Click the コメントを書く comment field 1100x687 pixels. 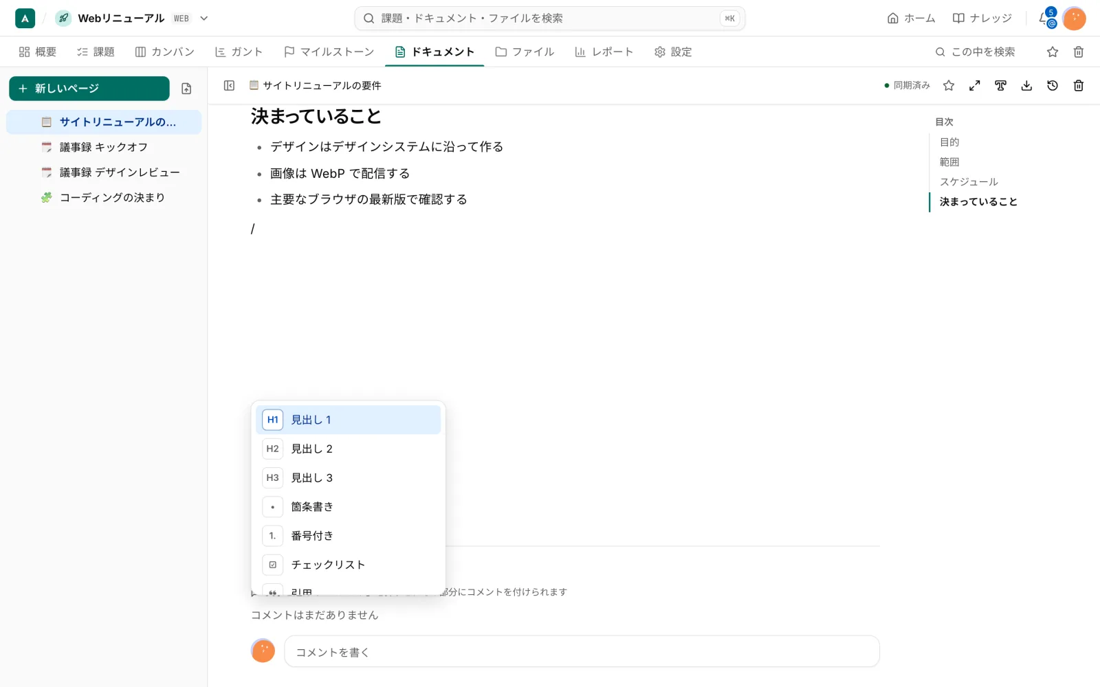[582, 651]
